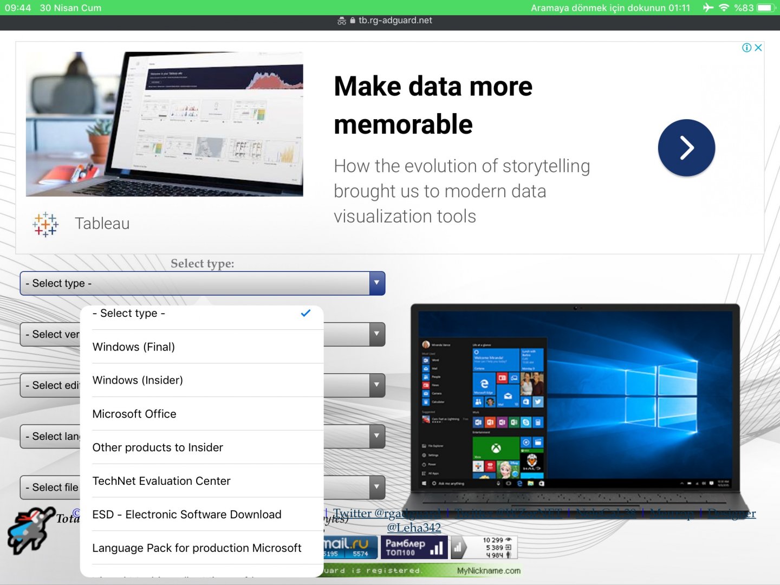Click the Rambler TOP100 counter badge
This screenshot has width=780, height=585.
[x=414, y=547]
